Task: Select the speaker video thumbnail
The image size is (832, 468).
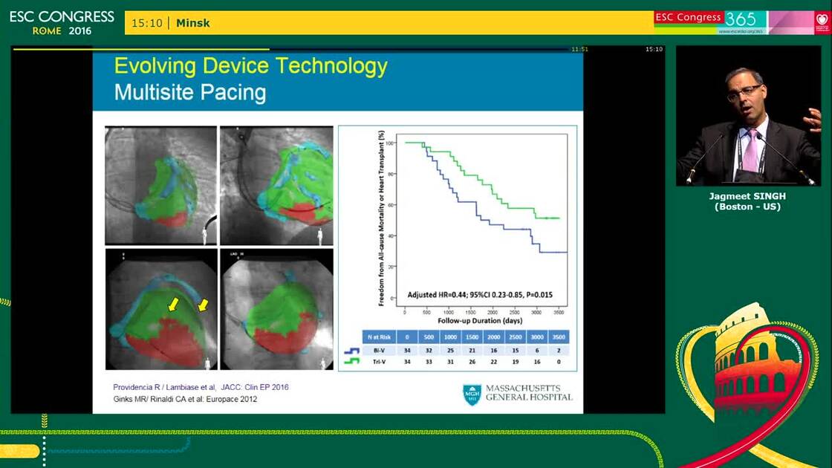Action: click(x=748, y=115)
